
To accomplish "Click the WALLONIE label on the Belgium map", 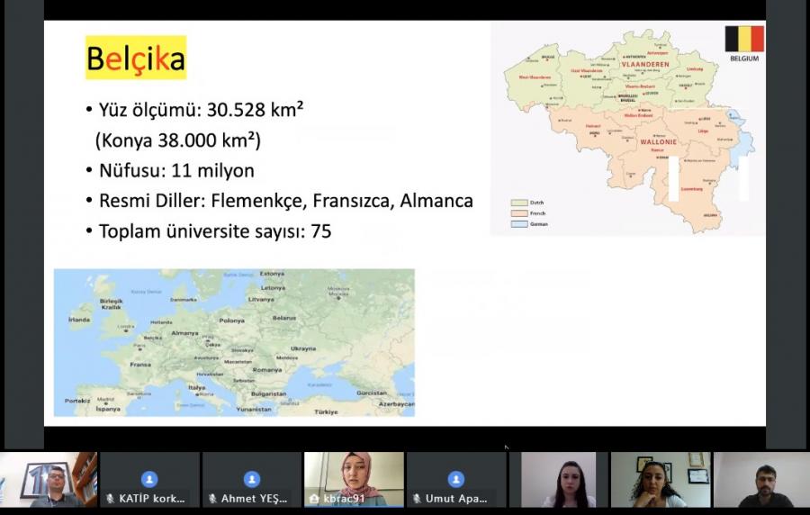I will point(657,142).
